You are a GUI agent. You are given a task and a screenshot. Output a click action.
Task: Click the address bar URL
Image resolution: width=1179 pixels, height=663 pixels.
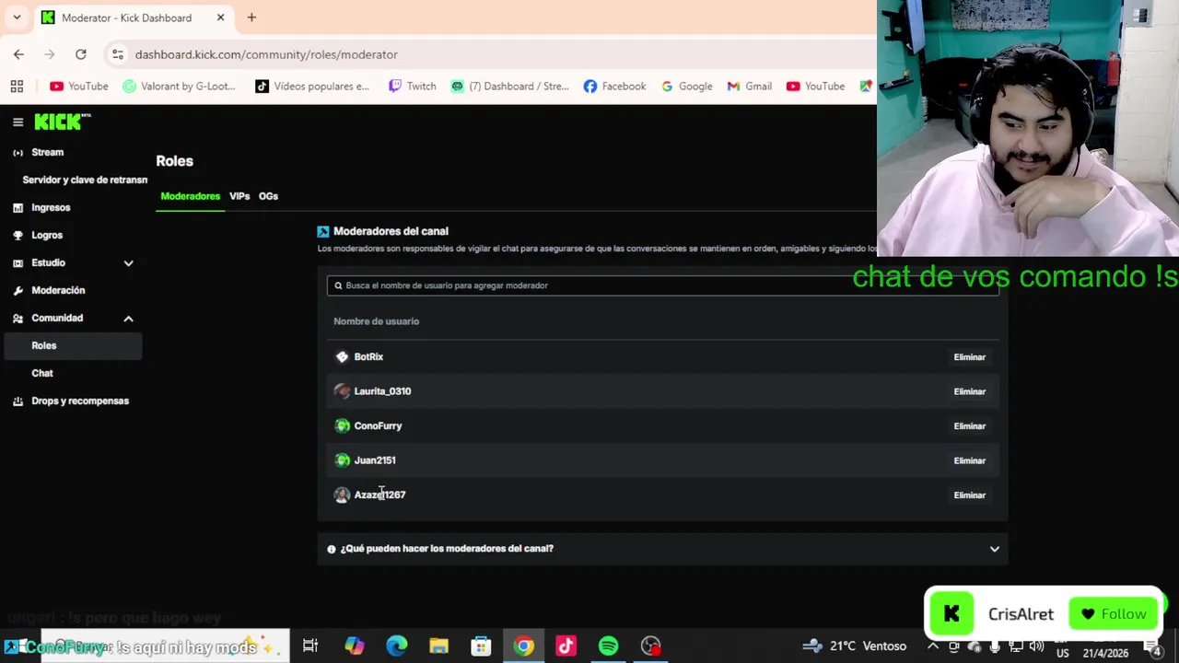(266, 54)
